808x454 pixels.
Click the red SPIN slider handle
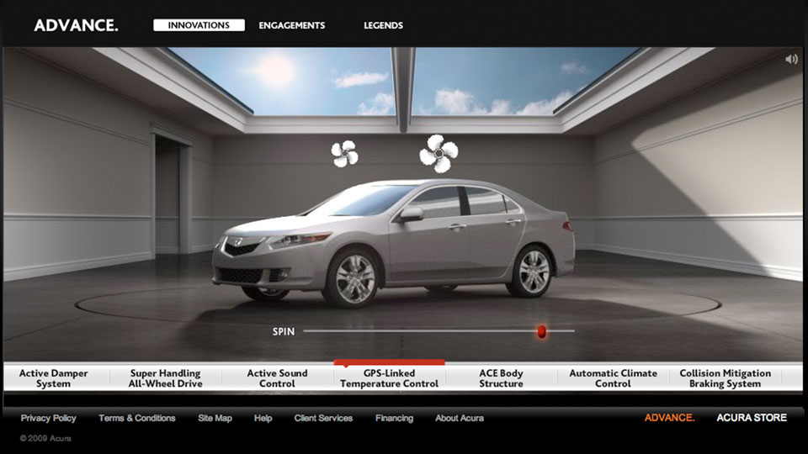[x=541, y=331]
